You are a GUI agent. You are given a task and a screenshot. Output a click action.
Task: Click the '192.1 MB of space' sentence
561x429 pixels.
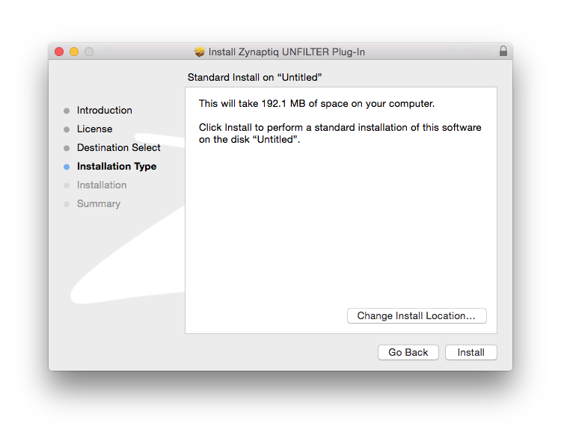[x=316, y=104]
